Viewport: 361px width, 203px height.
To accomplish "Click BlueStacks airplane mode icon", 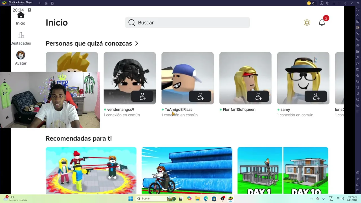I will pyautogui.click(x=358, y=75).
